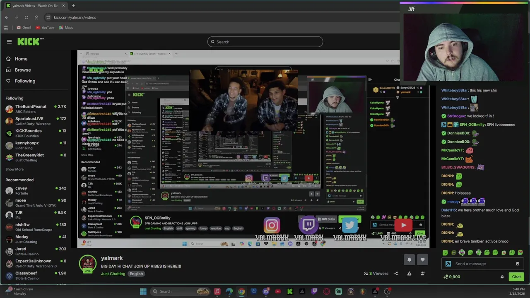530x298 pixels.
Task: Report stream with warning triangle icon
Action: coord(409,274)
